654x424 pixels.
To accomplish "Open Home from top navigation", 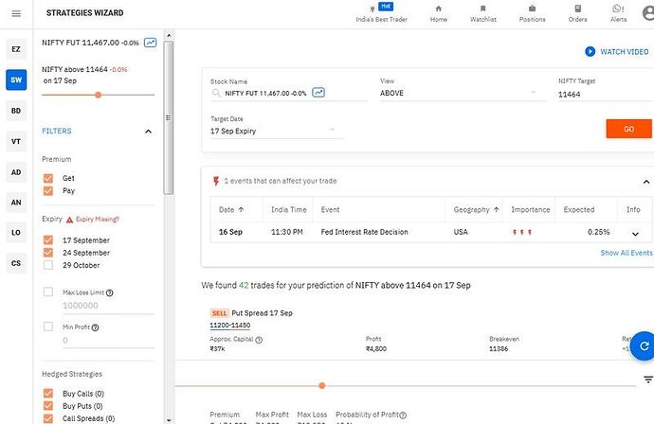I will pyautogui.click(x=438, y=13).
